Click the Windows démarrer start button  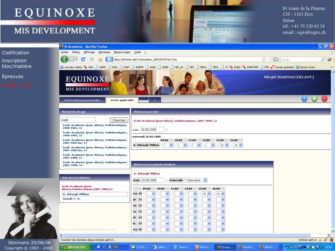75,247
